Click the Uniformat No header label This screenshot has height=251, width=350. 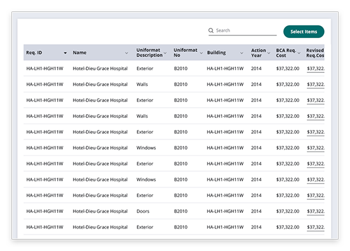185,53
